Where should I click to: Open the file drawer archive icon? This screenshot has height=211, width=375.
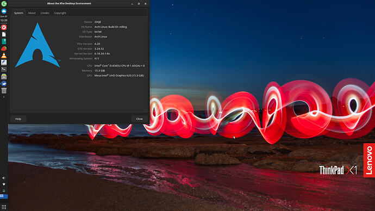click(x=4, y=77)
